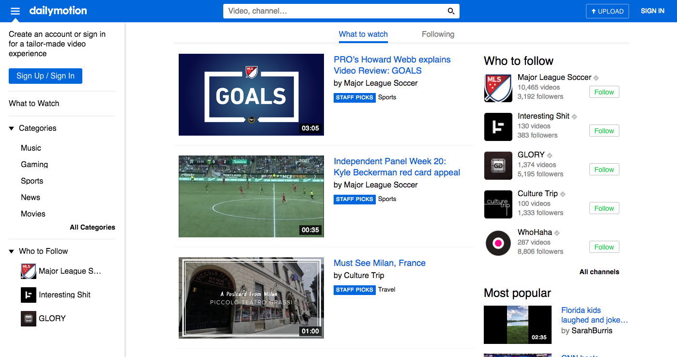Viewport: 677px width, 357px height.
Task: Select the Sports category in sidebar
Action: point(32,181)
